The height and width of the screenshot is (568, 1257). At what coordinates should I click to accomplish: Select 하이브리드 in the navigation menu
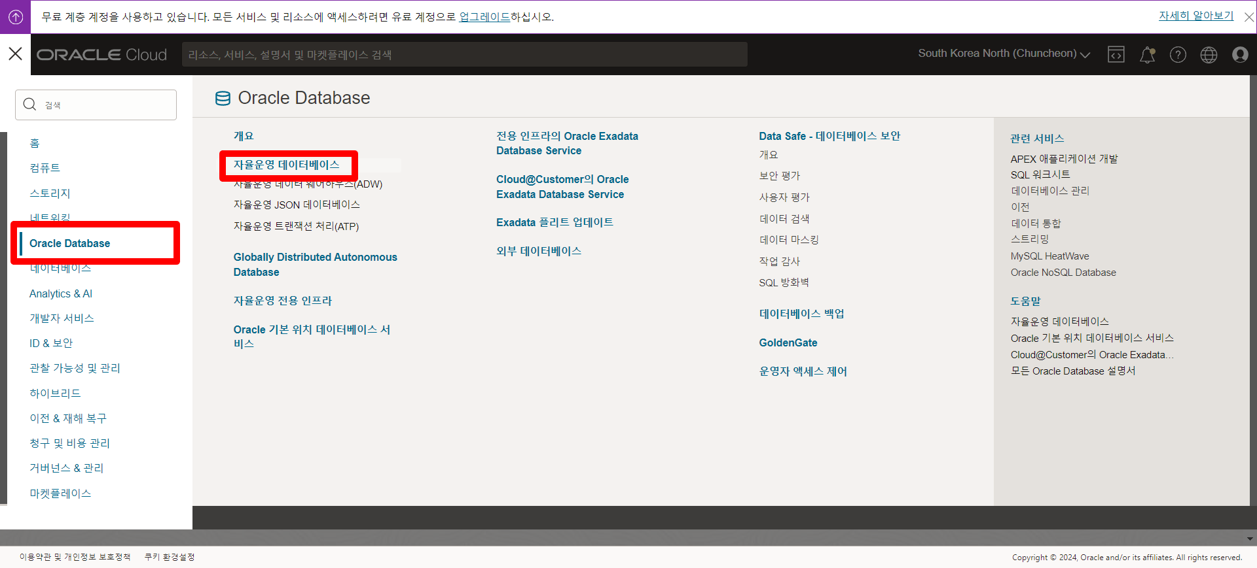click(x=55, y=393)
